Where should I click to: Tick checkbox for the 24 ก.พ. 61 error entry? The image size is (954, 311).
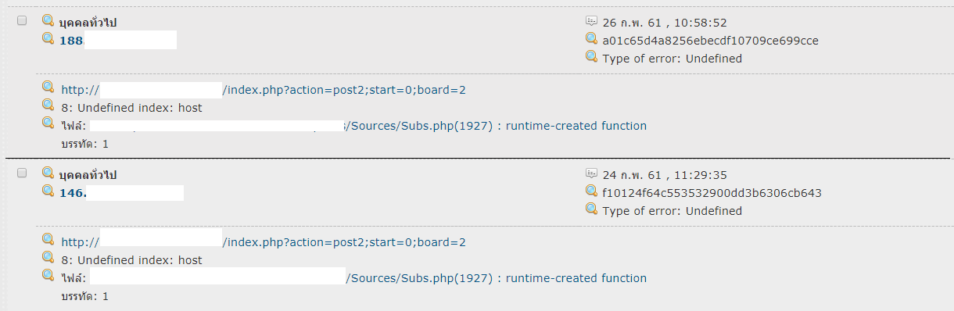[22, 173]
